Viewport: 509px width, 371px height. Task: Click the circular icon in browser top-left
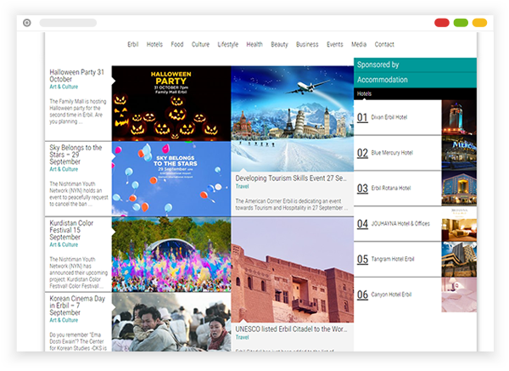pyautogui.click(x=27, y=23)
